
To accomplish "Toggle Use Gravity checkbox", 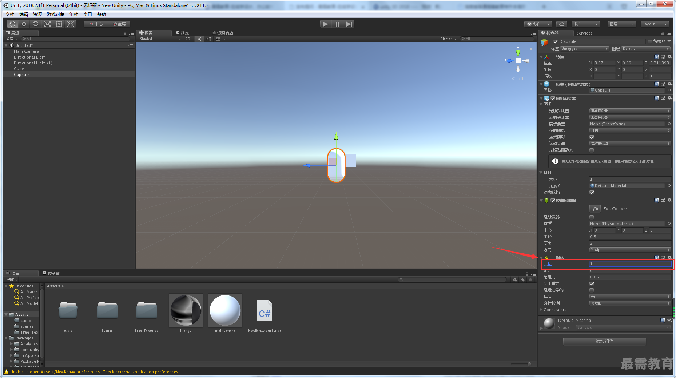I will (x=592, y=283).
